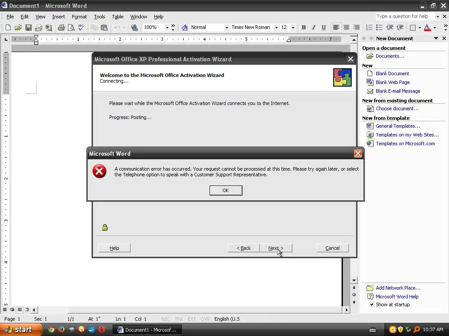Open the Border style dropdown arrow
Screen dimensions: 449x336
(420, 28)
